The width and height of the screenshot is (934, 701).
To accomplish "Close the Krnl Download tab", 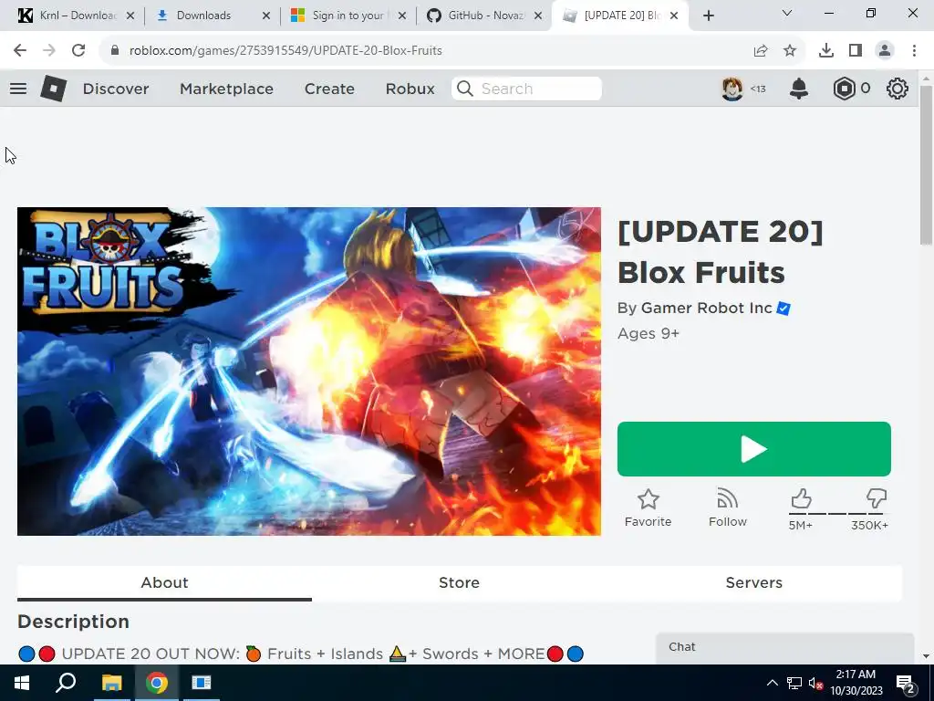I will (x=130, y=16).
